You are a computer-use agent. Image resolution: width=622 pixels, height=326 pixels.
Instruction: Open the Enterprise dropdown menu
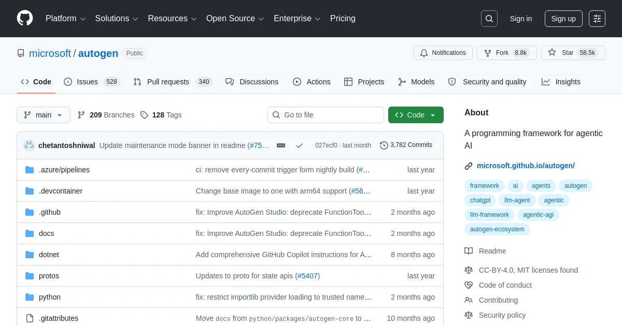coord(297,19)
